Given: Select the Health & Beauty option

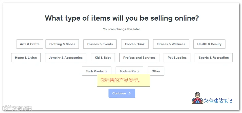Looking at the screenshot, I should point(209,44).
